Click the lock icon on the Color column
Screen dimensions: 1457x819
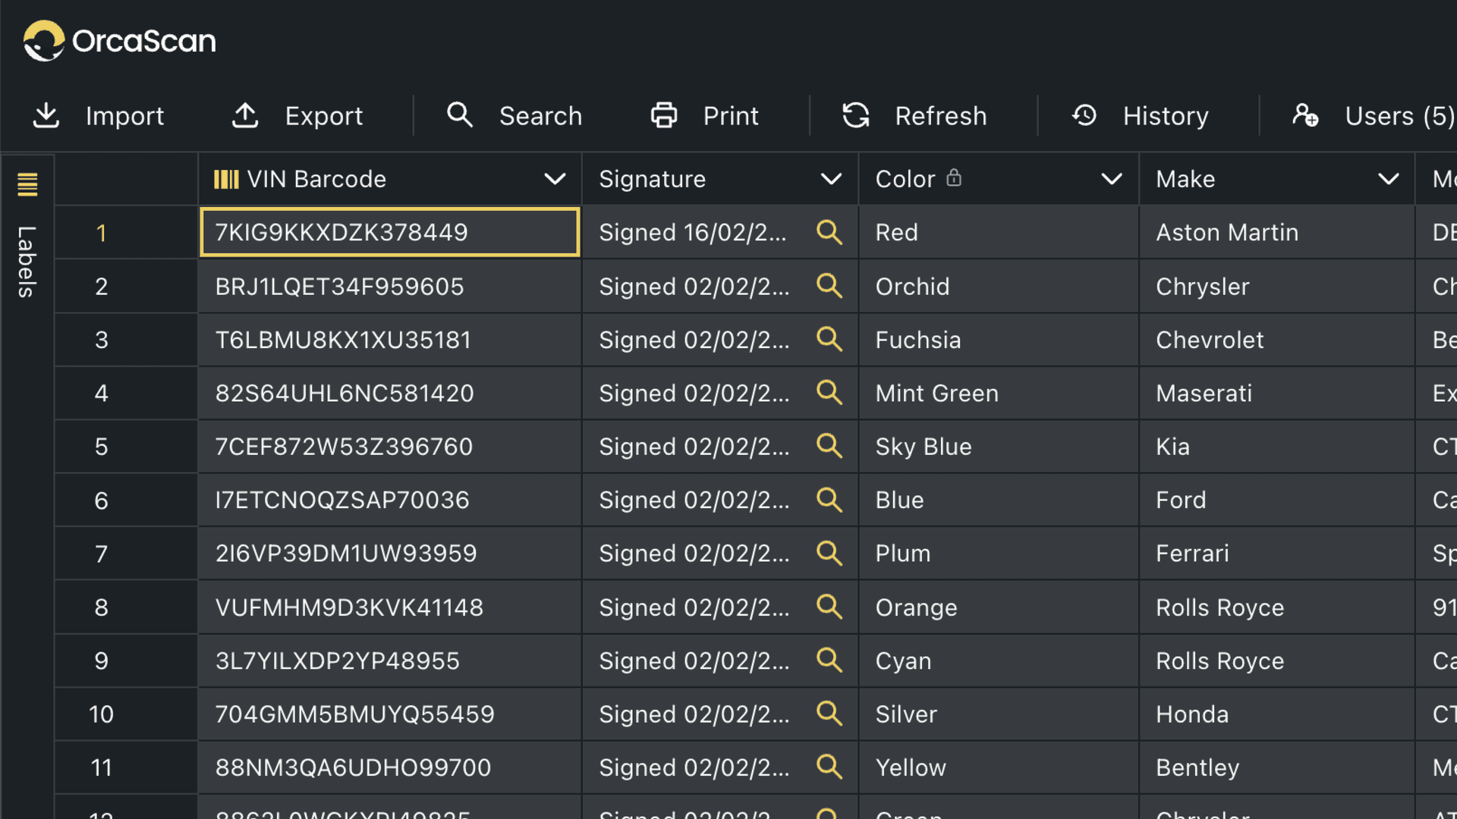[955, 179]
